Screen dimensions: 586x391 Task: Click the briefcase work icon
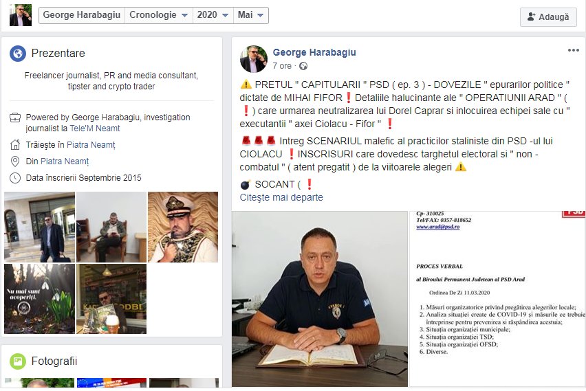coord(15,118)
